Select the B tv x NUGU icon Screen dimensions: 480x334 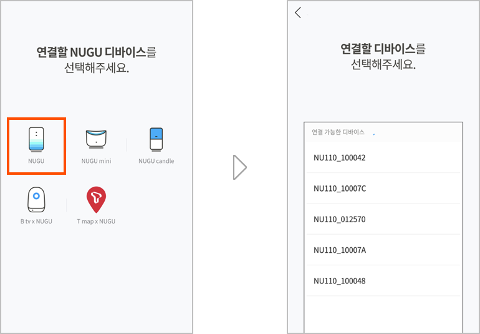[x=36, y=199]
